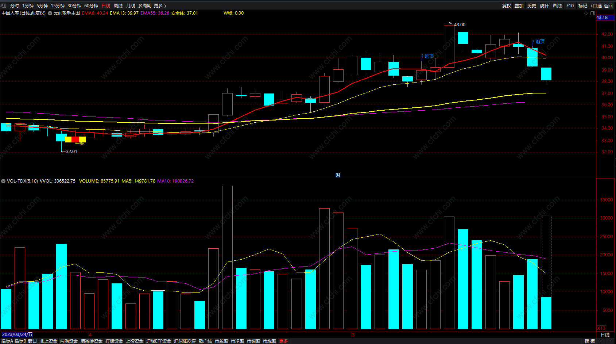616x344 pixels.
Task: Click the EMA6: 40.24 readout
Action: [x=95, y=13]
